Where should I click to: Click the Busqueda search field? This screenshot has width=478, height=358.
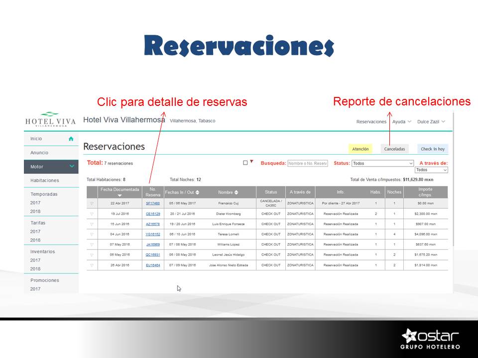(x=308, y=163)
